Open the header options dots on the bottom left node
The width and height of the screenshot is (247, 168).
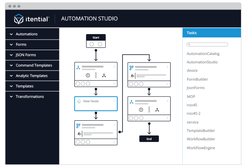click(x=114, y=125)
